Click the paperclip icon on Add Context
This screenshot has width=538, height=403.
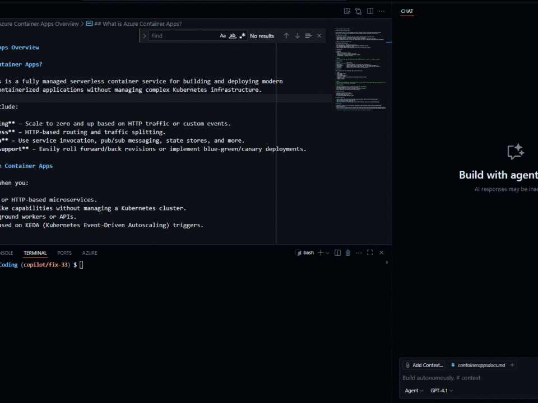click(407, 365)
